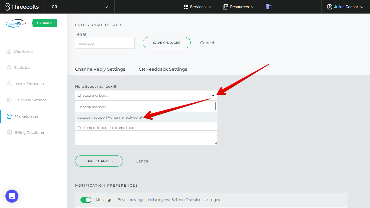This screenshot has width=370, height=208.
Task: Click the purple building icon
Action: [269, 7]
